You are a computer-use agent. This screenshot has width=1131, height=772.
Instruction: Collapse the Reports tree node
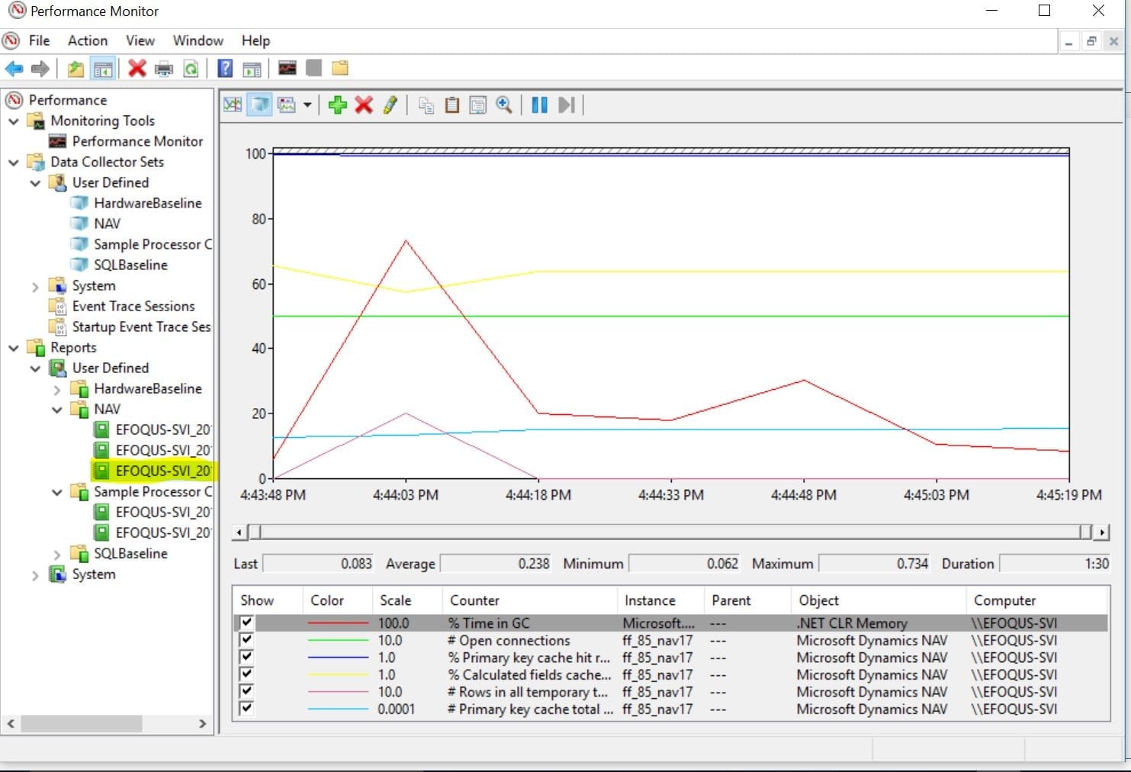click(x=14, y=347)
